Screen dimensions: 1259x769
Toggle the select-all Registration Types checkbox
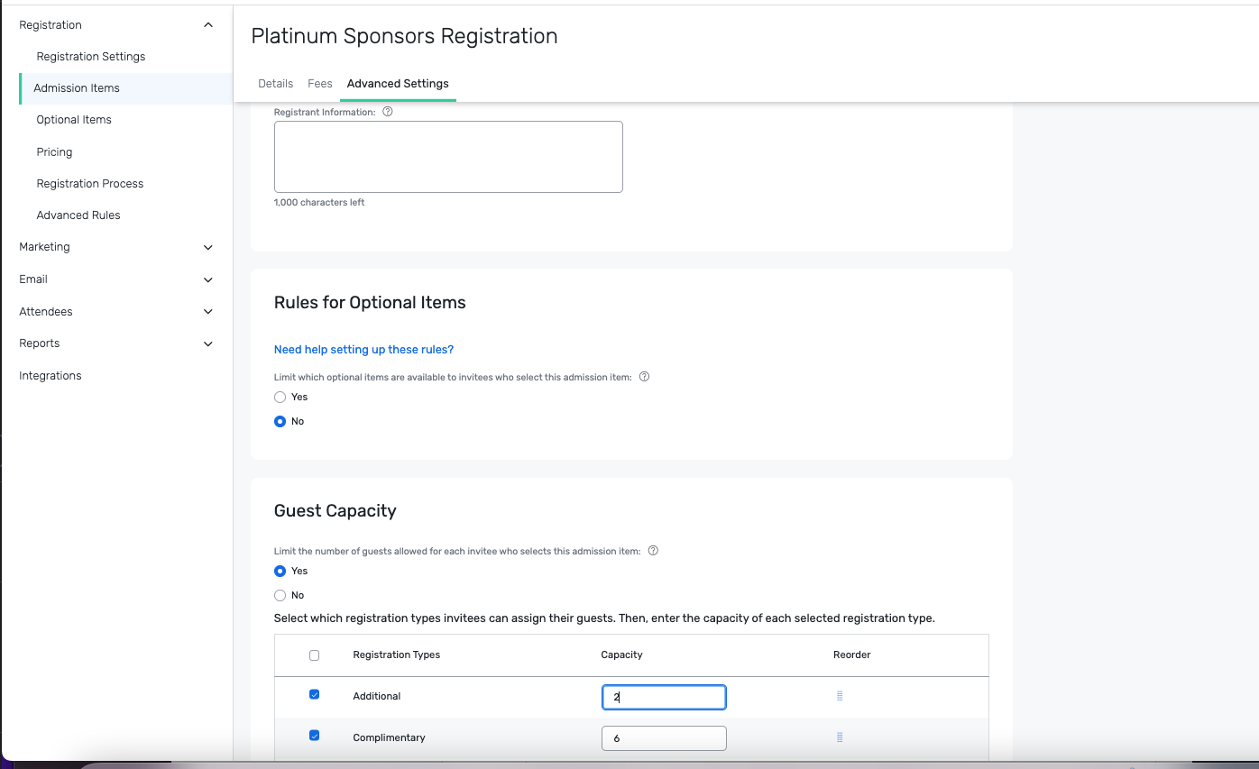click(314, 655)
